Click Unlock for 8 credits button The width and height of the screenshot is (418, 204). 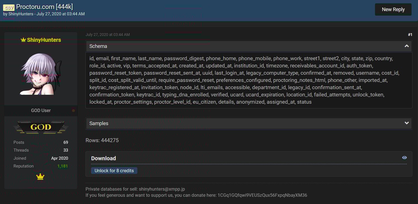click(x=114, y=171)
